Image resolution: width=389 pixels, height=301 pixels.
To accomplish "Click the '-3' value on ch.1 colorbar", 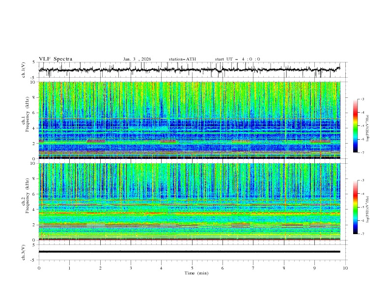I will [362, 99].
